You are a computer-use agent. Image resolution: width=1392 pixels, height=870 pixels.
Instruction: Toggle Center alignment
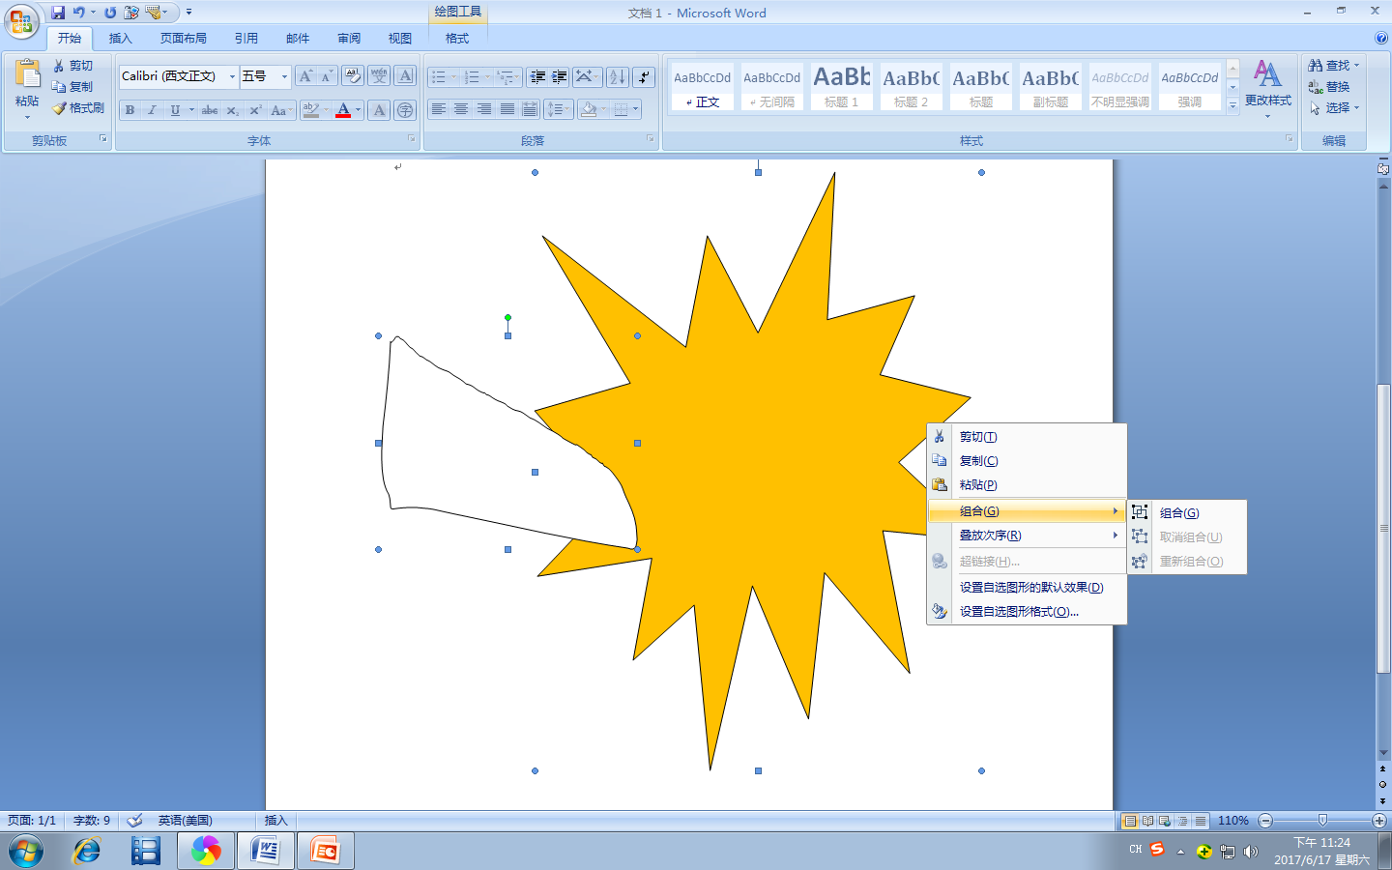[x=461, y=109]
